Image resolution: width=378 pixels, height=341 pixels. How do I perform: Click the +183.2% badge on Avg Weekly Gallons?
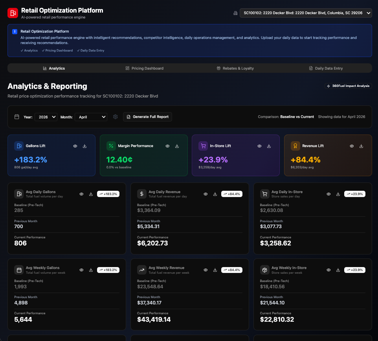pos(108,270)
